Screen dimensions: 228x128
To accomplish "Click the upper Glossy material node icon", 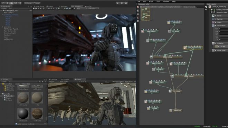I will (151, 57).
